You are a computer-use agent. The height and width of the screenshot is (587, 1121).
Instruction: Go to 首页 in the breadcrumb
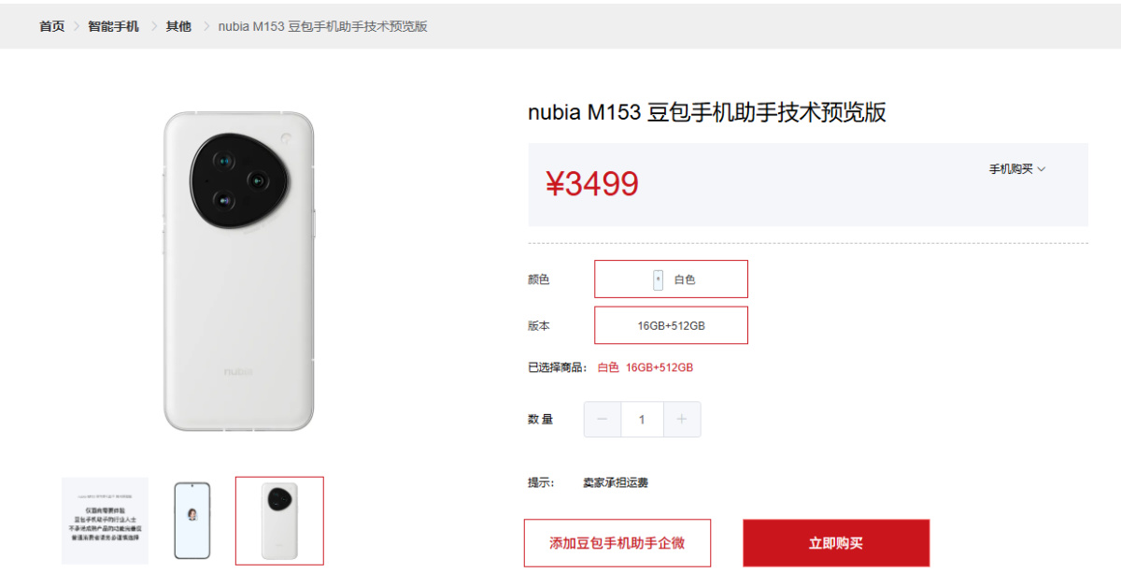[x=52, y=26]
